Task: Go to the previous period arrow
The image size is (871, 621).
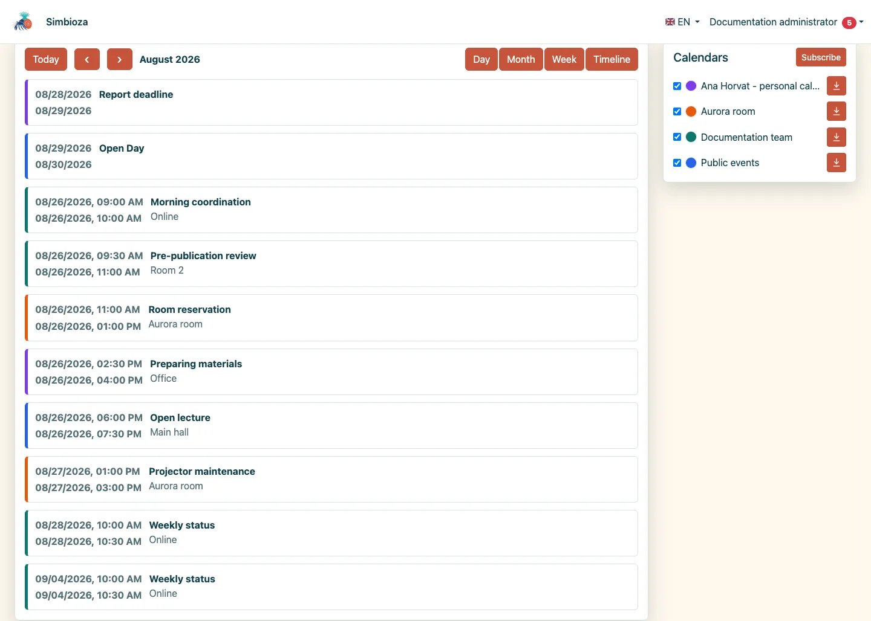Action: point(87,59)
